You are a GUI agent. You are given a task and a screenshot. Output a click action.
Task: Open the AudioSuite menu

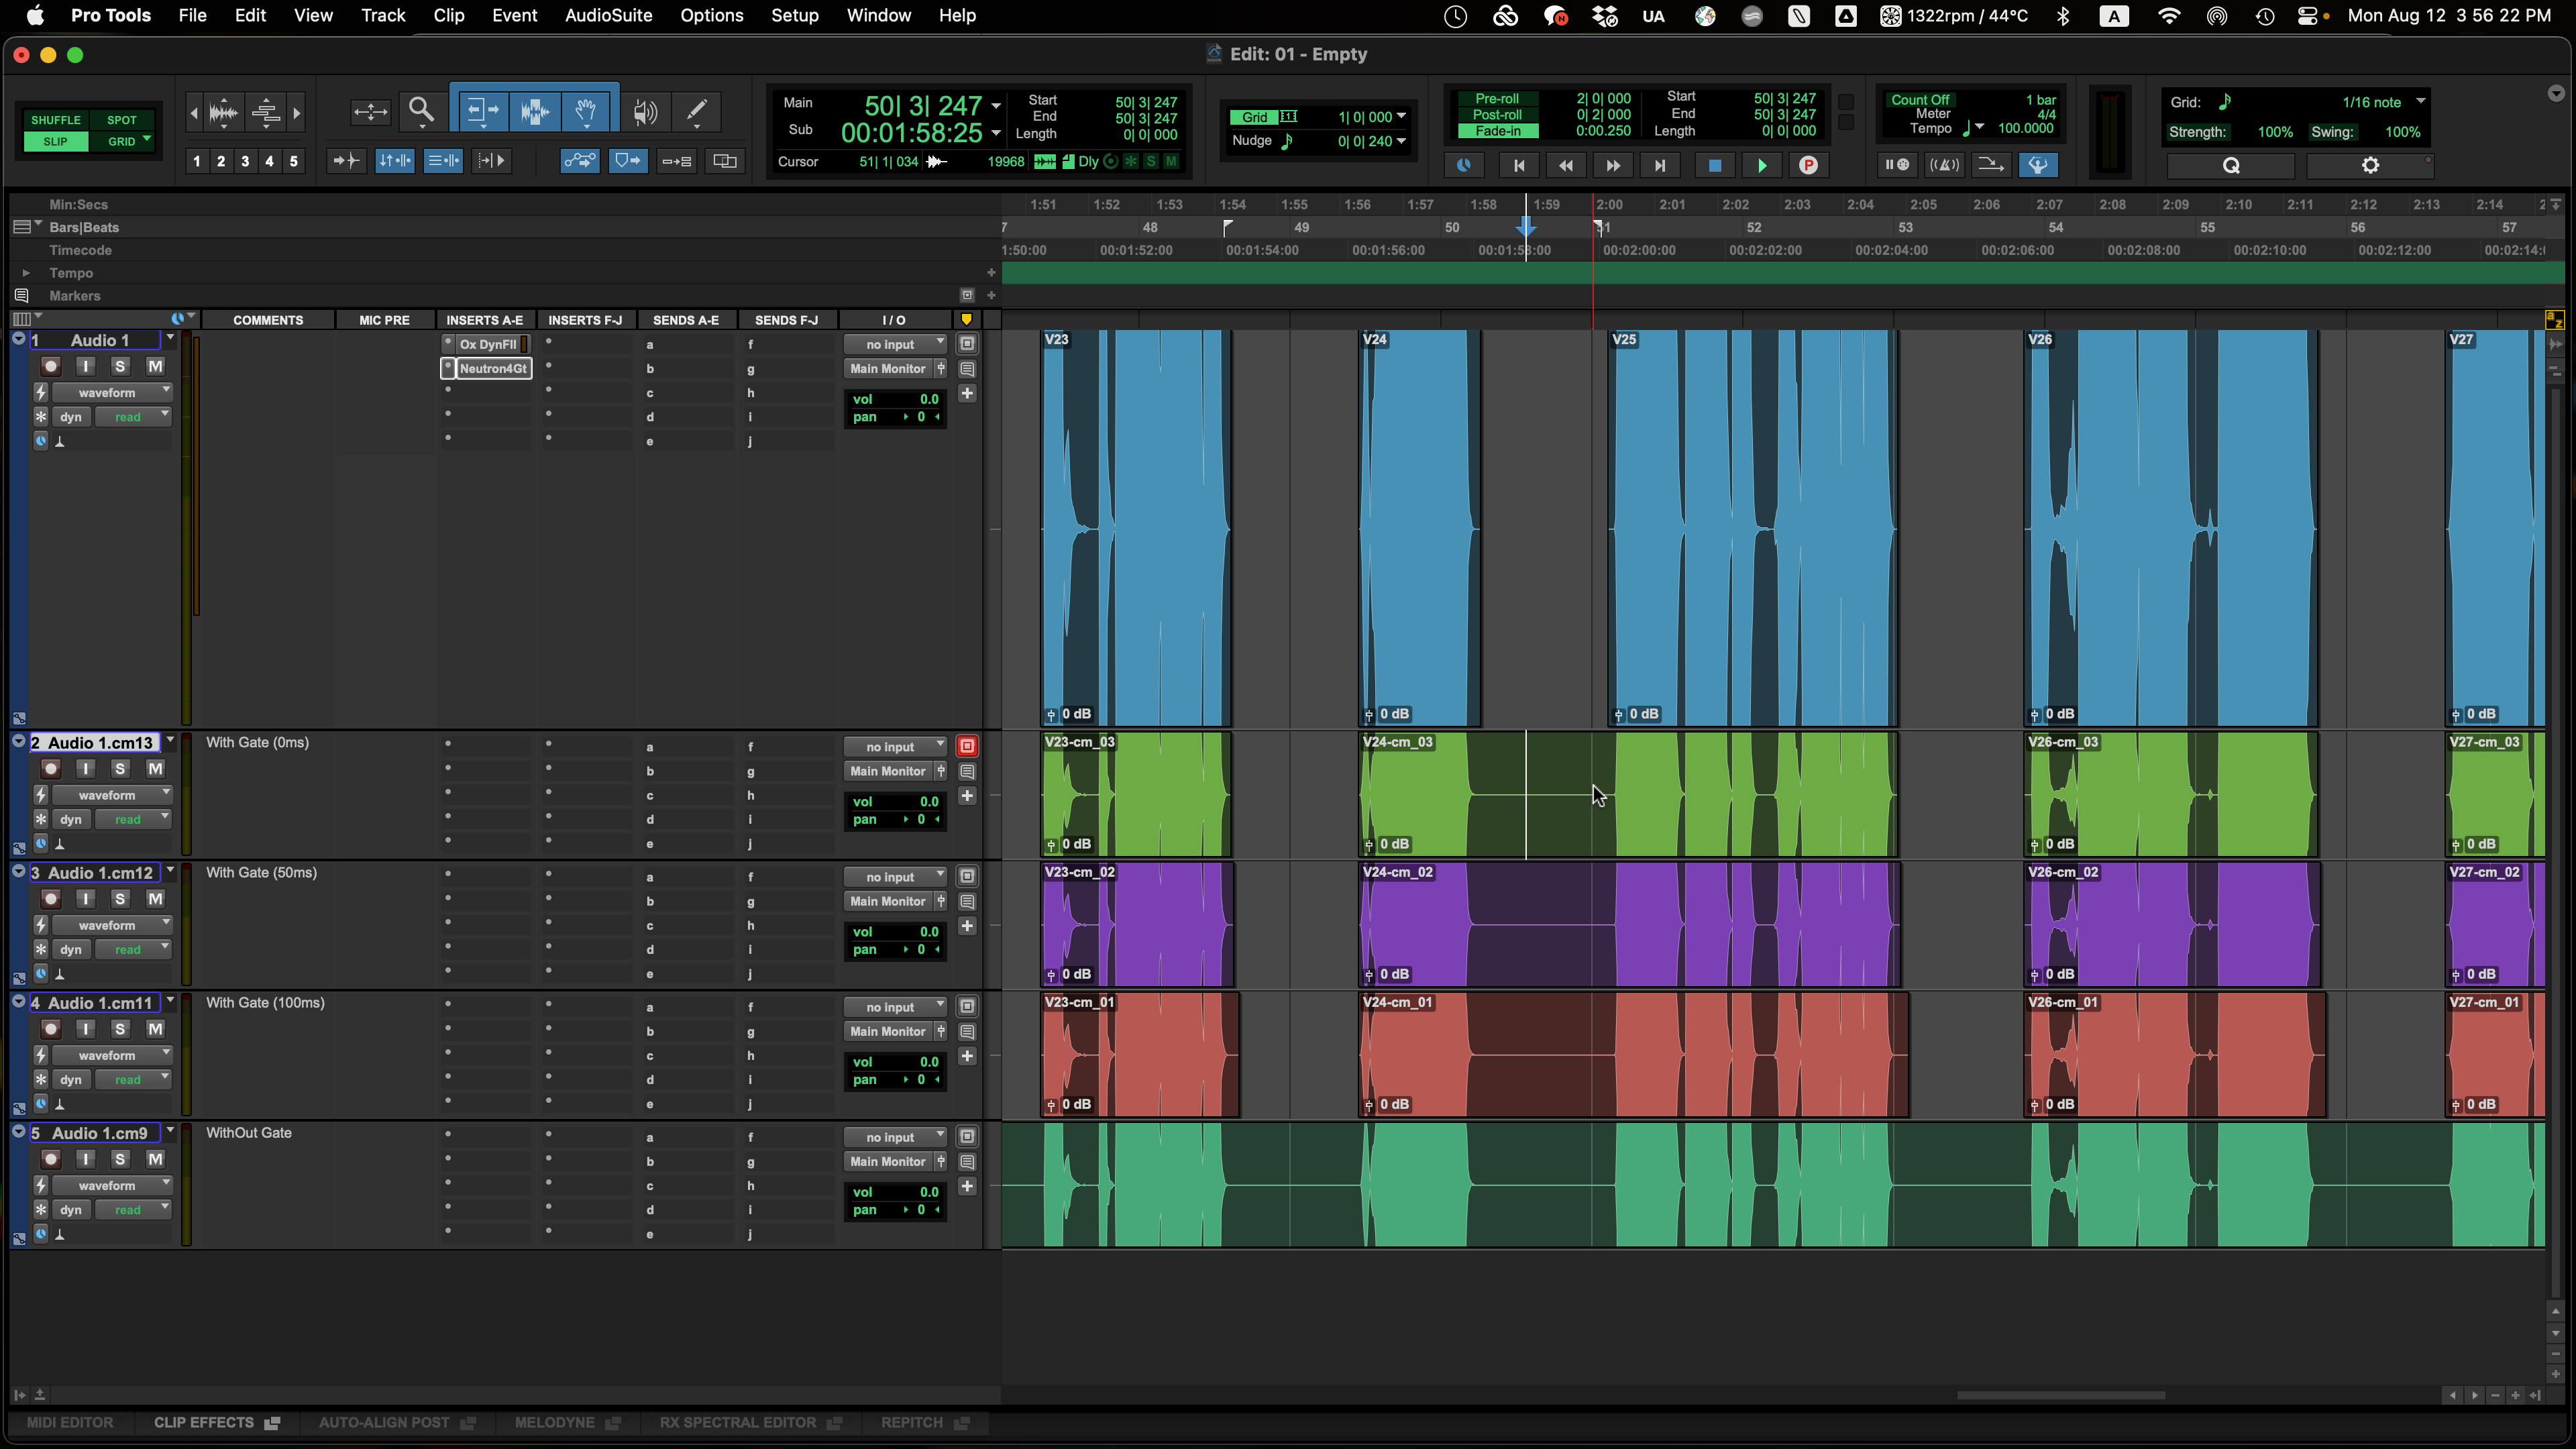pyautogui.click(x=608, y=16)
